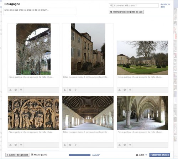Add location pin on the stone house photo
This screenshot has height=159, width=178.
75,90
